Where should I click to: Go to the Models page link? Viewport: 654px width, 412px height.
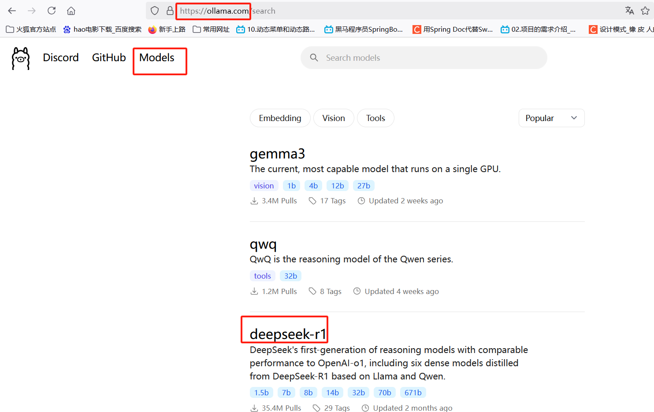pyautogui.click(x=157, y=58)
